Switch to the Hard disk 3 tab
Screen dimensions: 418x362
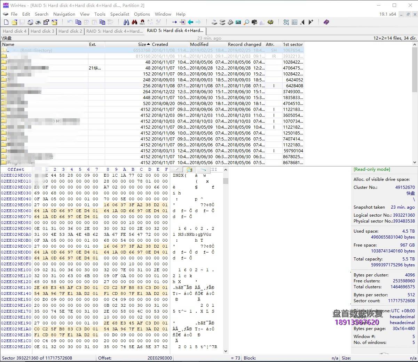click(42, 31)
